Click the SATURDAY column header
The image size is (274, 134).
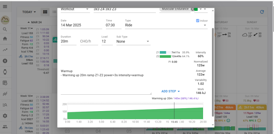[221, 22]
